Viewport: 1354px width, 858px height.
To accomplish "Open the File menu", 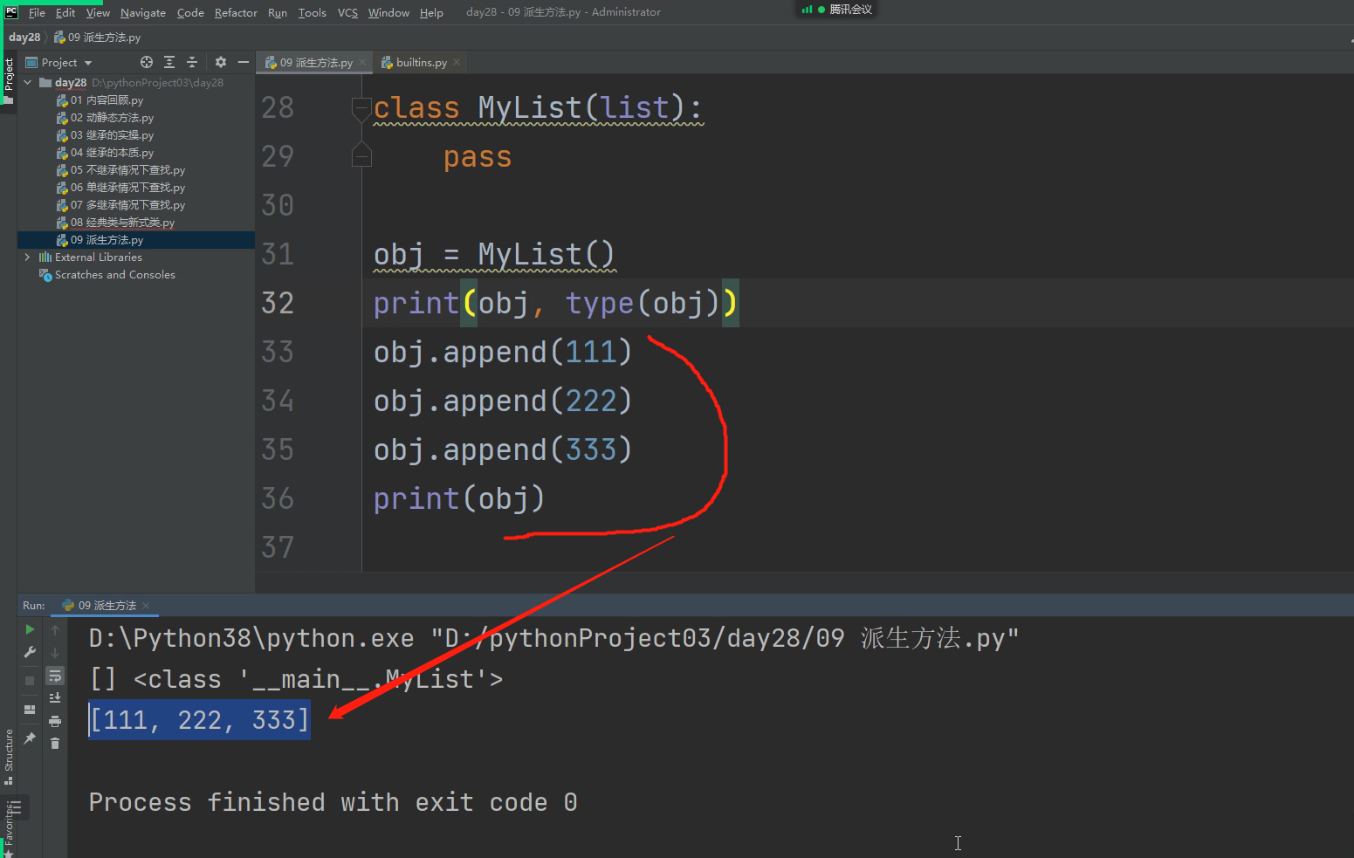I will coord(37,12).
